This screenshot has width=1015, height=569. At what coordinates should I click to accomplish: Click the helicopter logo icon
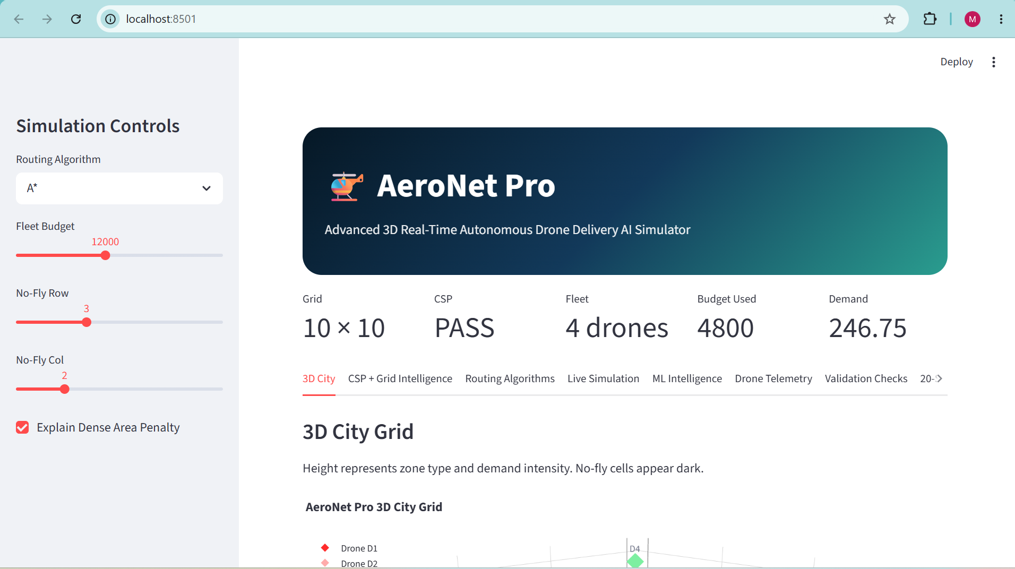click(x=347, y=186)
